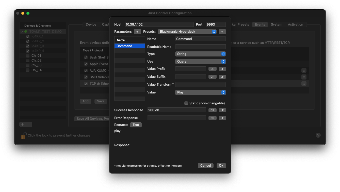This screenshot has width=340, height=192.
Task: Click Cancel in the dialog
Action: 206,166
